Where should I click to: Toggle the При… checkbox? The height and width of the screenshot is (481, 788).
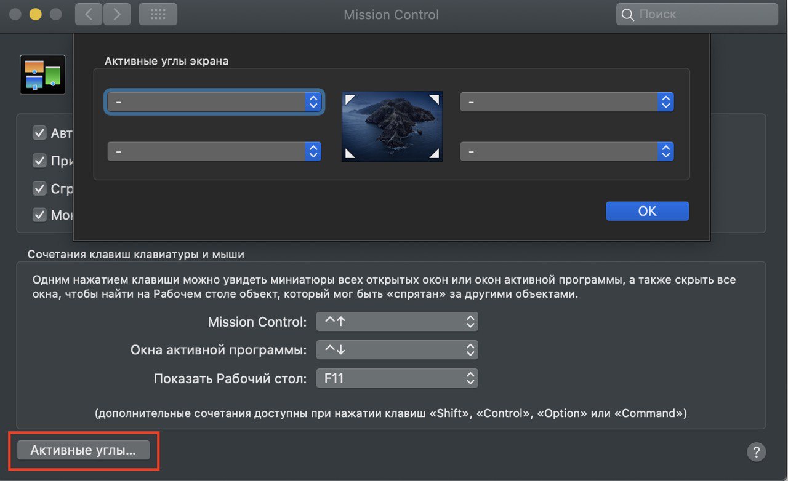39,161
